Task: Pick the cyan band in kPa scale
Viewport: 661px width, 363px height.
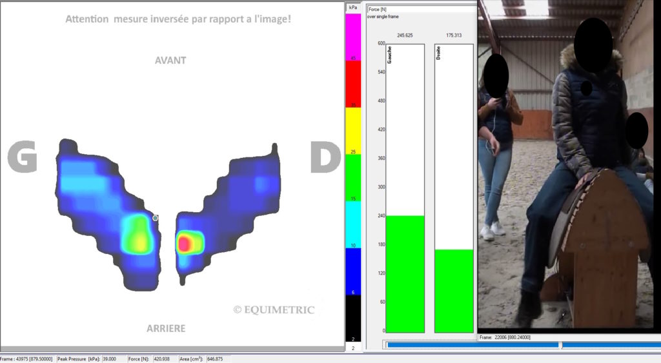Action: 353,224
